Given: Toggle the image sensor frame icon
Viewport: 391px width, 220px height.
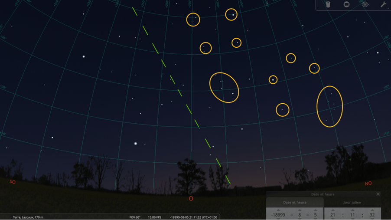Looking at the screenshot, I should (346, 4).
